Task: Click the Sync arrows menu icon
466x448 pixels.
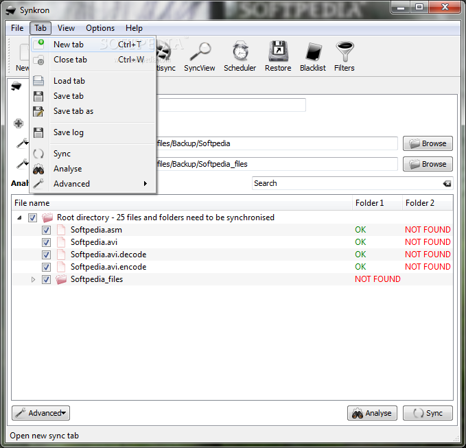Action: (38, 154)
